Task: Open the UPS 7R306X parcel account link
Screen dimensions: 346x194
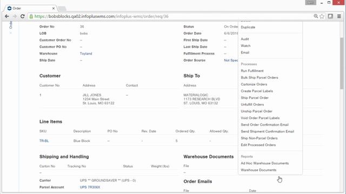Action: [x=90, y=187]
